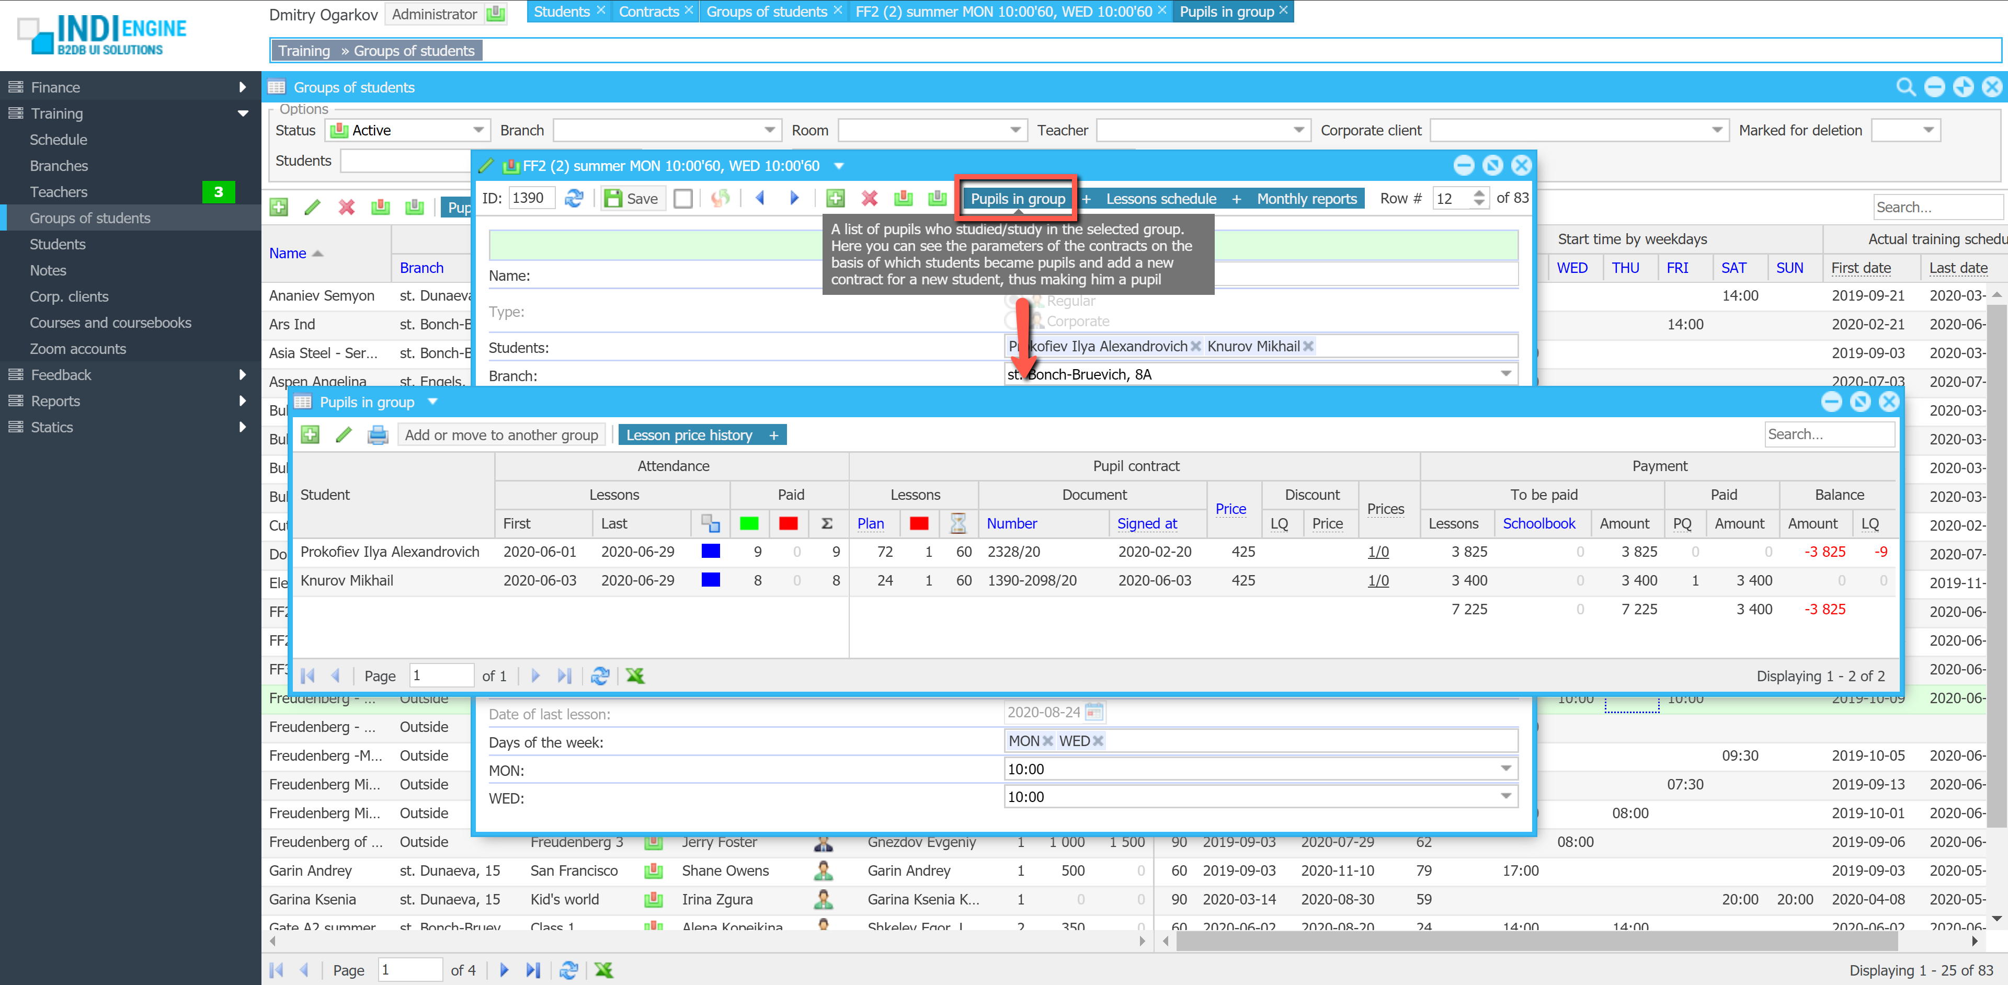Click the blue color swatch in Prokofiev's row
The height and width of the screenshot is (985, 2008).
(710, 552)
